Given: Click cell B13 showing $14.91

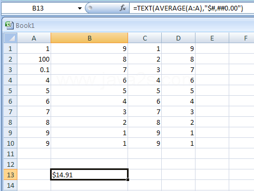Looking at the screenshot, I should 90,175.
